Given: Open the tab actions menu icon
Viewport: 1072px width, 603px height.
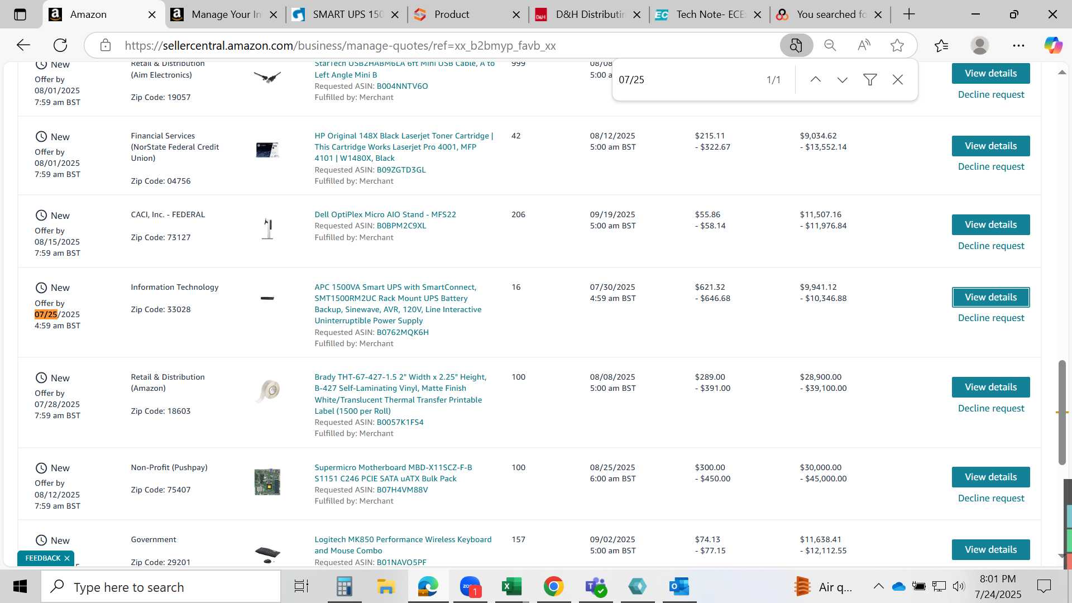Looking at the screenshot, I should 20,15.
